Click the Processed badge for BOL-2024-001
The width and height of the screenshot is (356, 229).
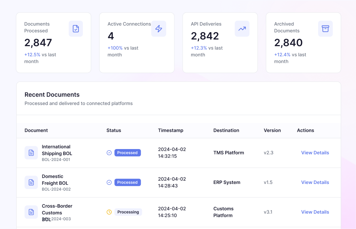[x=128, y=153]
